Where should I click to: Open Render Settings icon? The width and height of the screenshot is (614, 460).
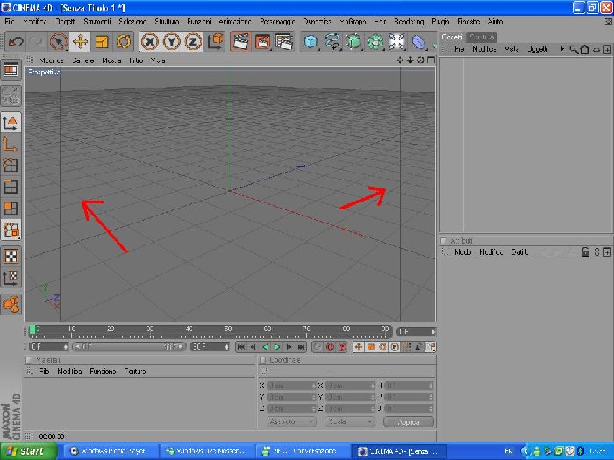click(x=284, y=41)
